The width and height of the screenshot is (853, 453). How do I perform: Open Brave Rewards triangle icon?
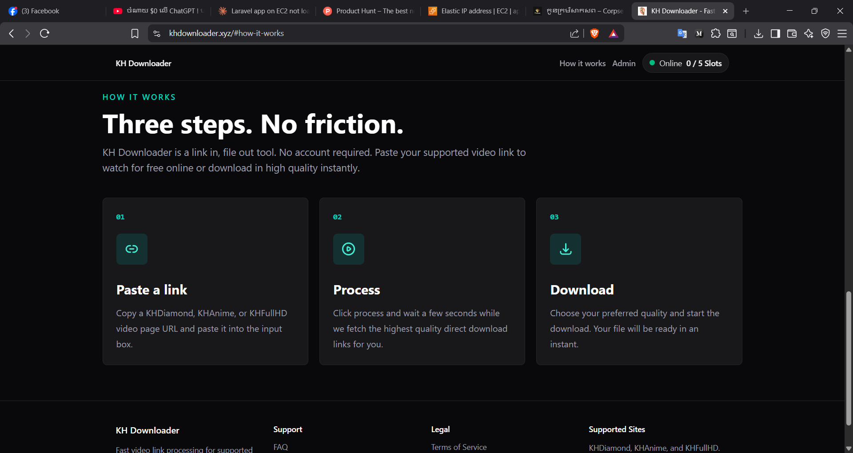point(614,33)
